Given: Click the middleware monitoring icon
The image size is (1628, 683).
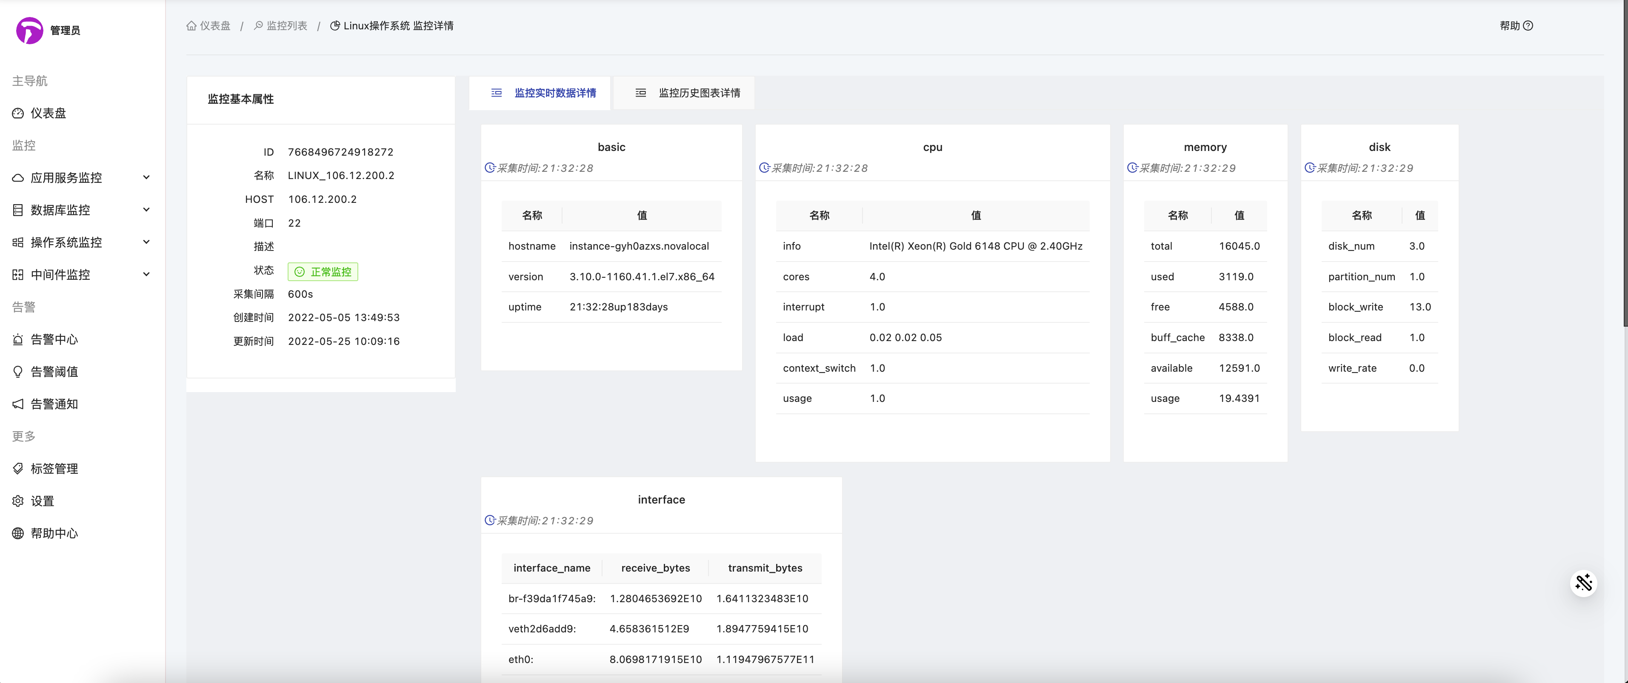Looking at the screenshot, I should coord(18,274).
